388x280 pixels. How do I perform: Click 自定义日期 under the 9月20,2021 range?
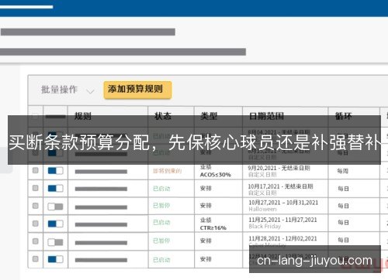coord(262,175)
